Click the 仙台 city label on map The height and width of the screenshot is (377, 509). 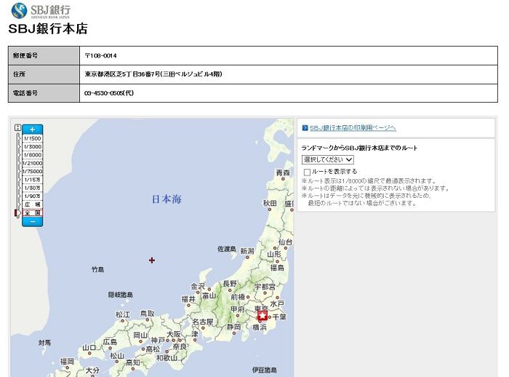[285, 242]
